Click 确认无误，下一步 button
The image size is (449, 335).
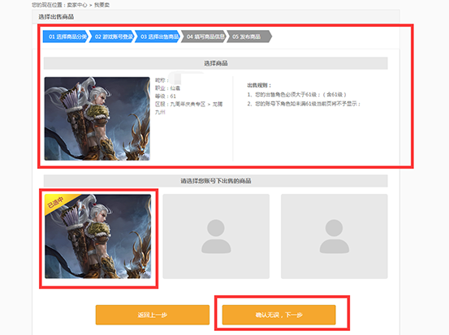279,315
